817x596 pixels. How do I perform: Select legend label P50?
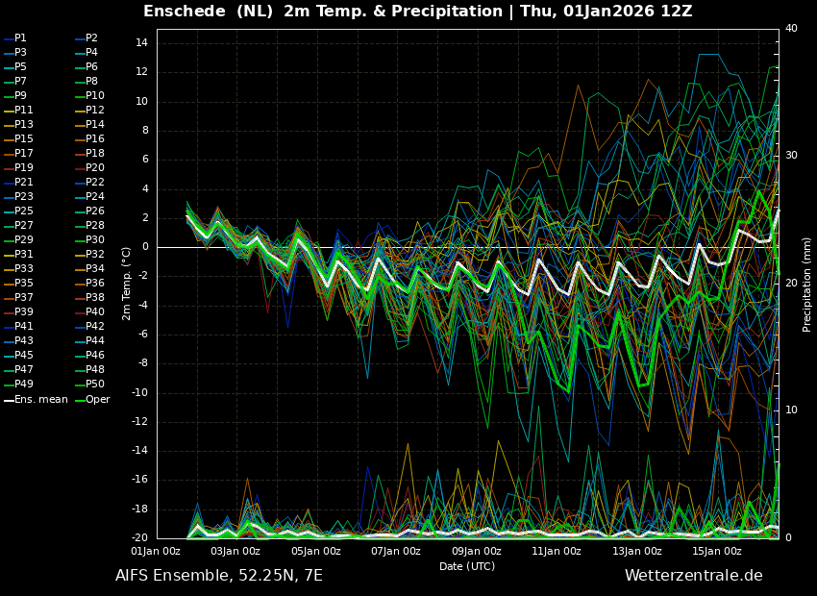tap(95, 384)
